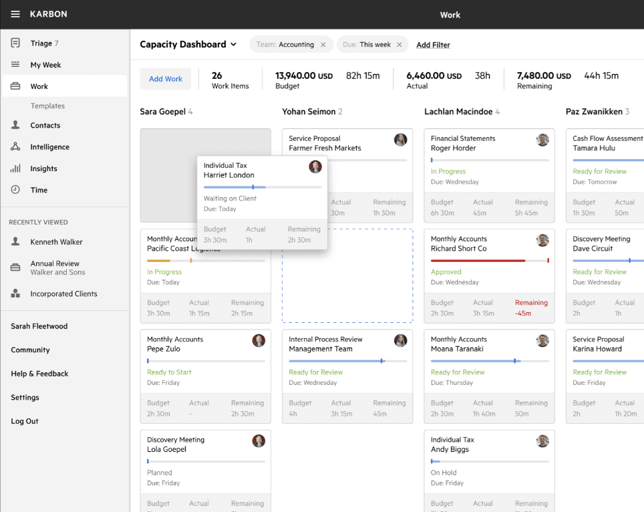The height and width of the screenshot is (512, 644).
Task: Open the hamburger menu icon
Action: [15, 14]
